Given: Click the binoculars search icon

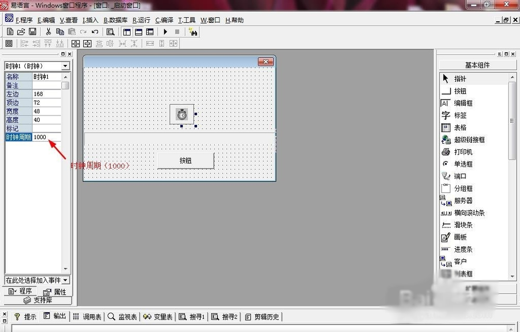Looking at the screenshot, I should pos(193,32).
